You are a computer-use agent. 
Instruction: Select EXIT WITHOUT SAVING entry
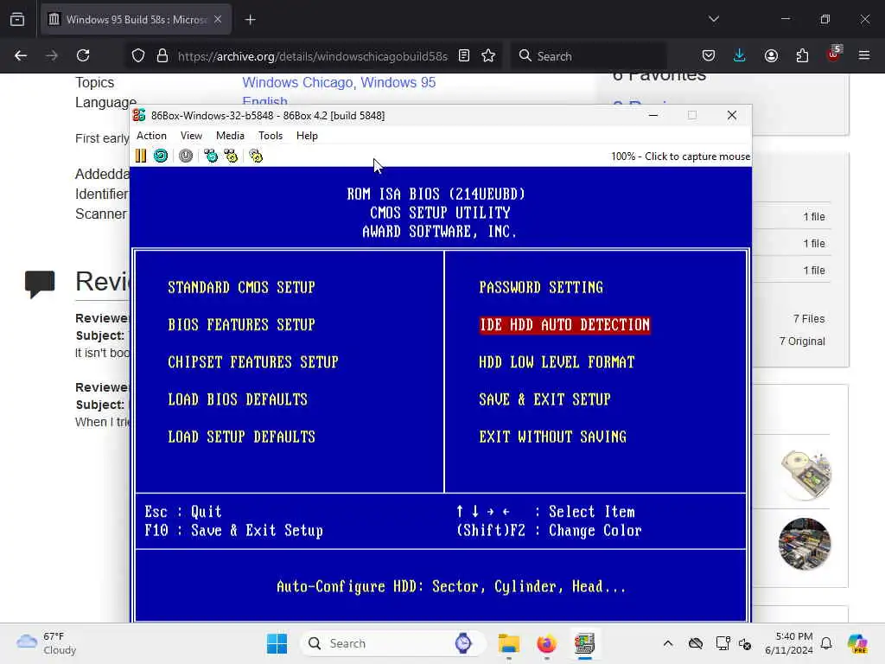[x=552, y=437]
